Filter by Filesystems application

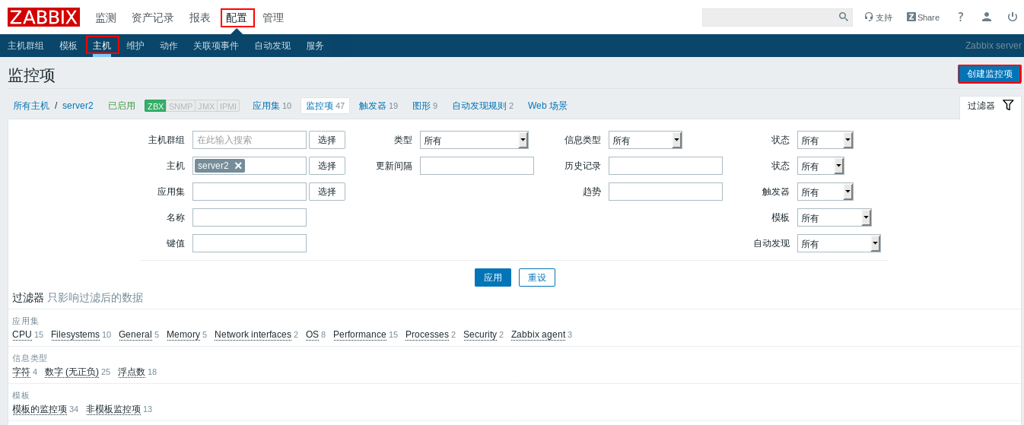pyautogui.click(x=75, y=335)
